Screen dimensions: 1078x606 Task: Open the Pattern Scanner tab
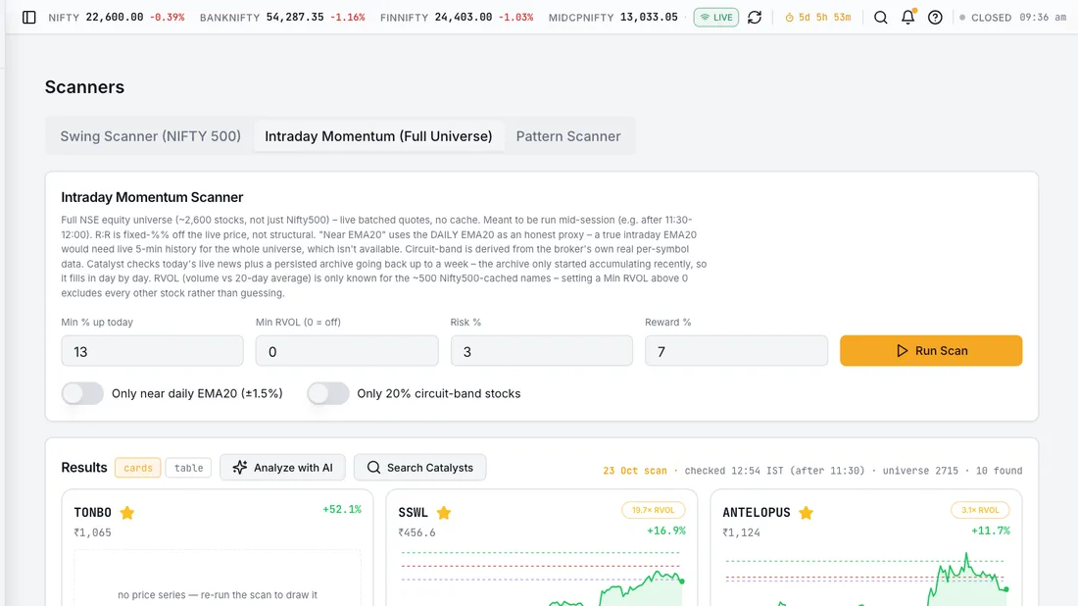coord(568,136)
